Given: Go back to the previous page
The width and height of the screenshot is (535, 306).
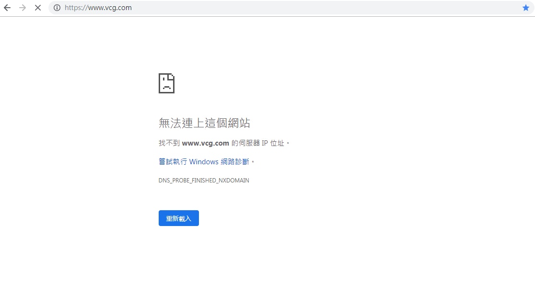Looking at the screenshot, I should point(7,8).
